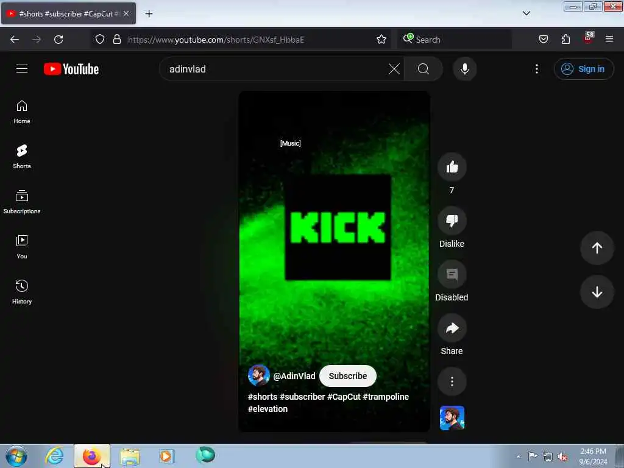List all tabs dropdown arrow

(x=526, y=13)
